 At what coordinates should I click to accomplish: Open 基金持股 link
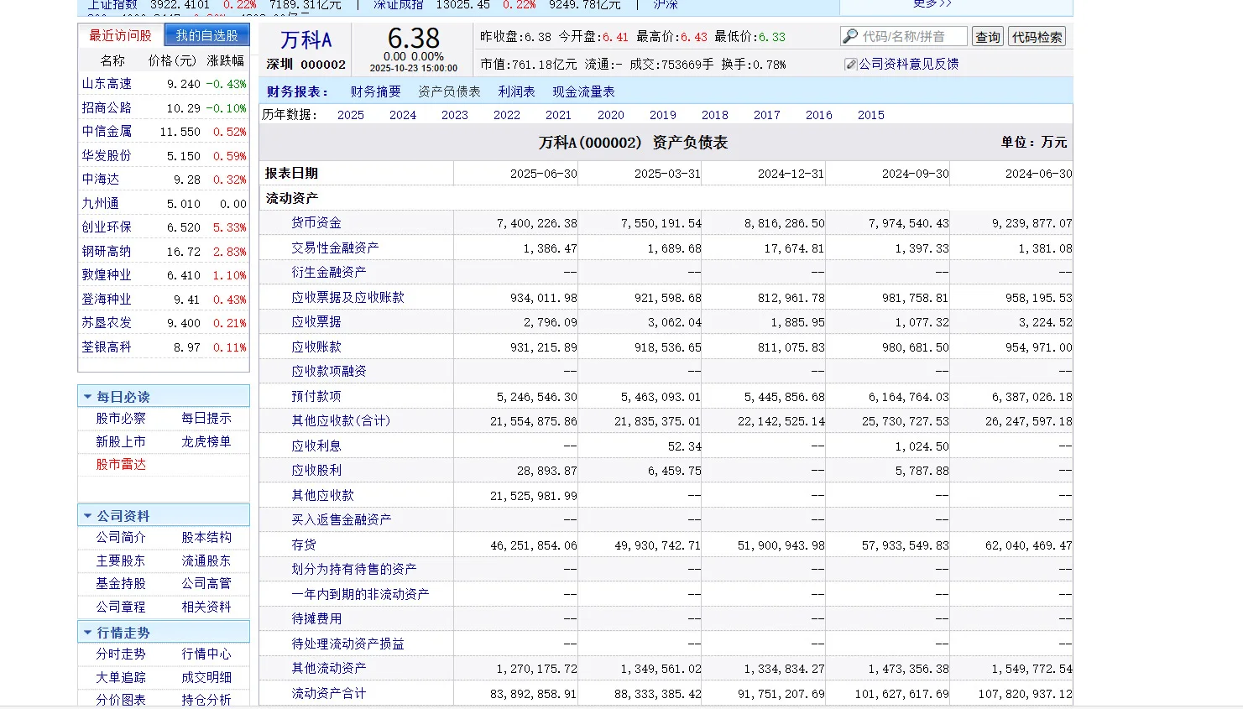pos(121,583)
